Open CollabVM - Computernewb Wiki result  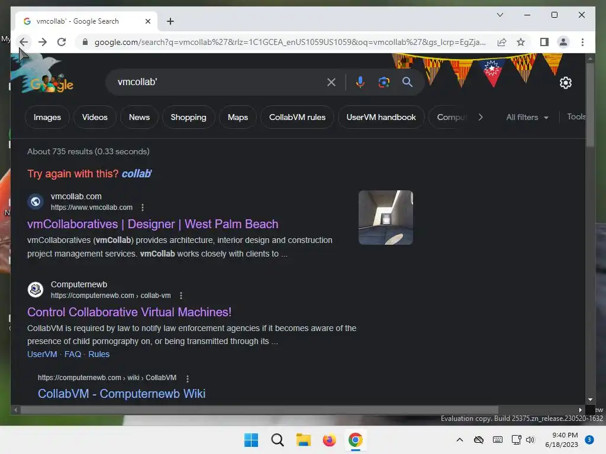pos(121,393)
